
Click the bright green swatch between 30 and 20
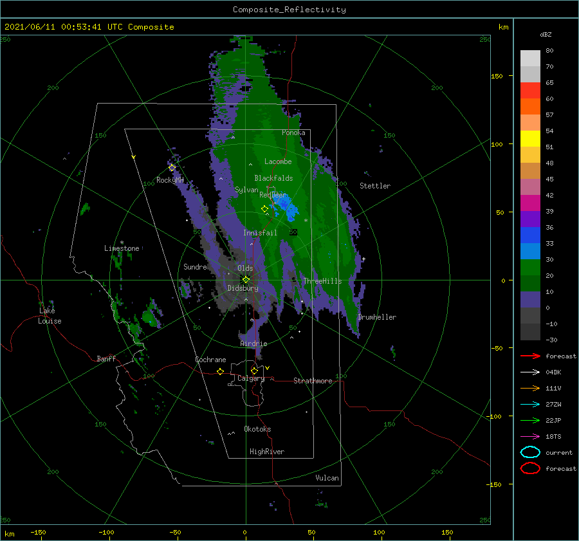(x=530, y=268)
